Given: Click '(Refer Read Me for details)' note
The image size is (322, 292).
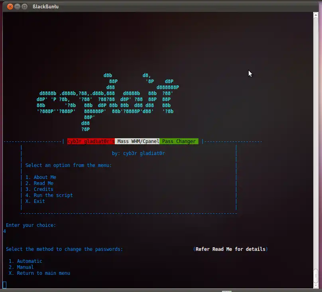Looking at the screenshot, I should 230,249.
